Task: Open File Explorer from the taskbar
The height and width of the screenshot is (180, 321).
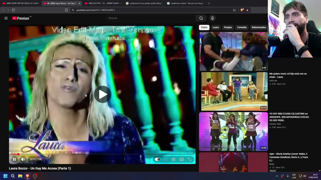Action: [20, 176]
